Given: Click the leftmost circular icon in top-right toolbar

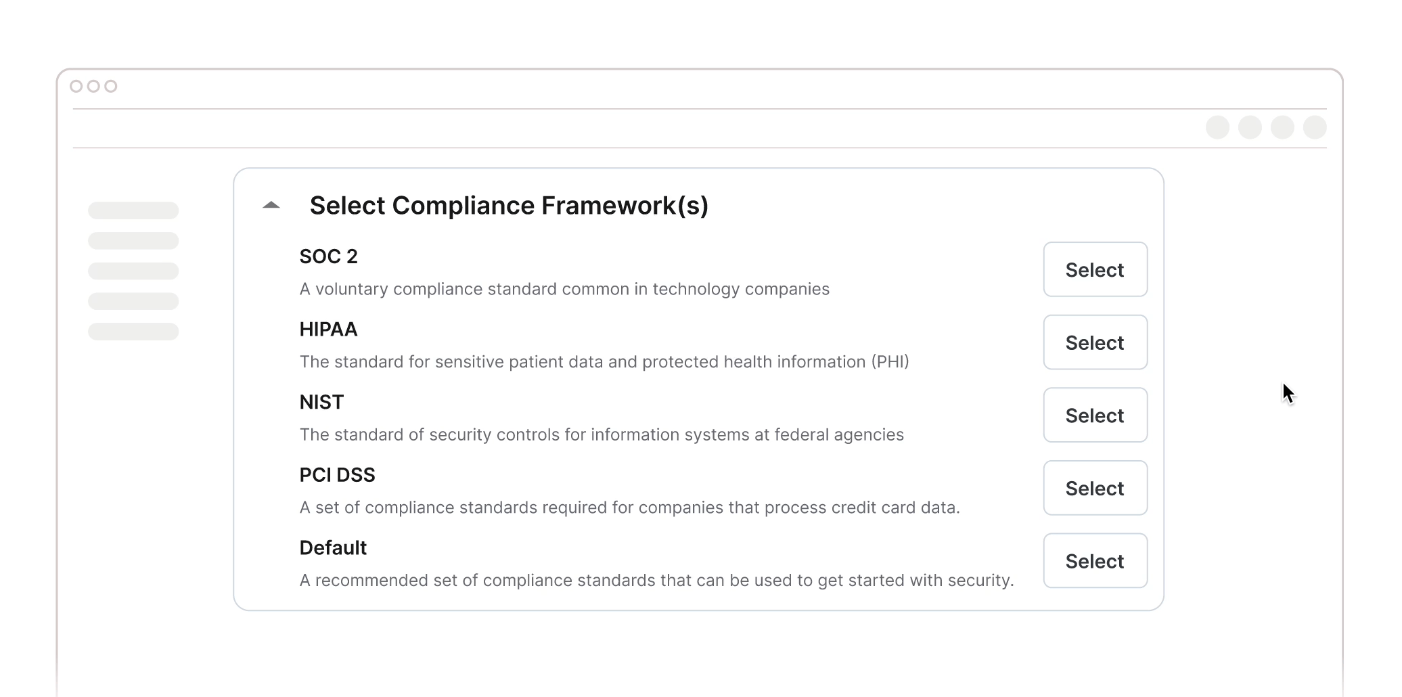Looking at the screenshot, I should [x=1217, y=127].
